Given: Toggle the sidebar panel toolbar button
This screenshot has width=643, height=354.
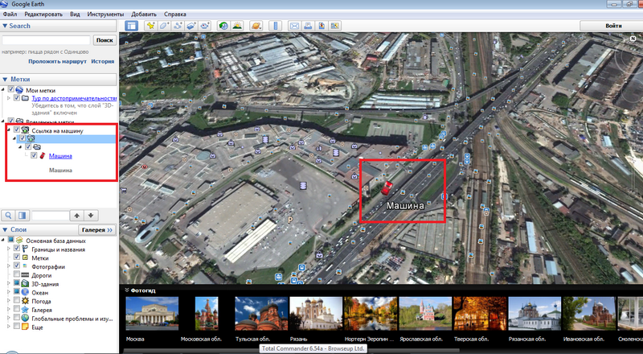Looking at the screenshot, I should (131, 27).
